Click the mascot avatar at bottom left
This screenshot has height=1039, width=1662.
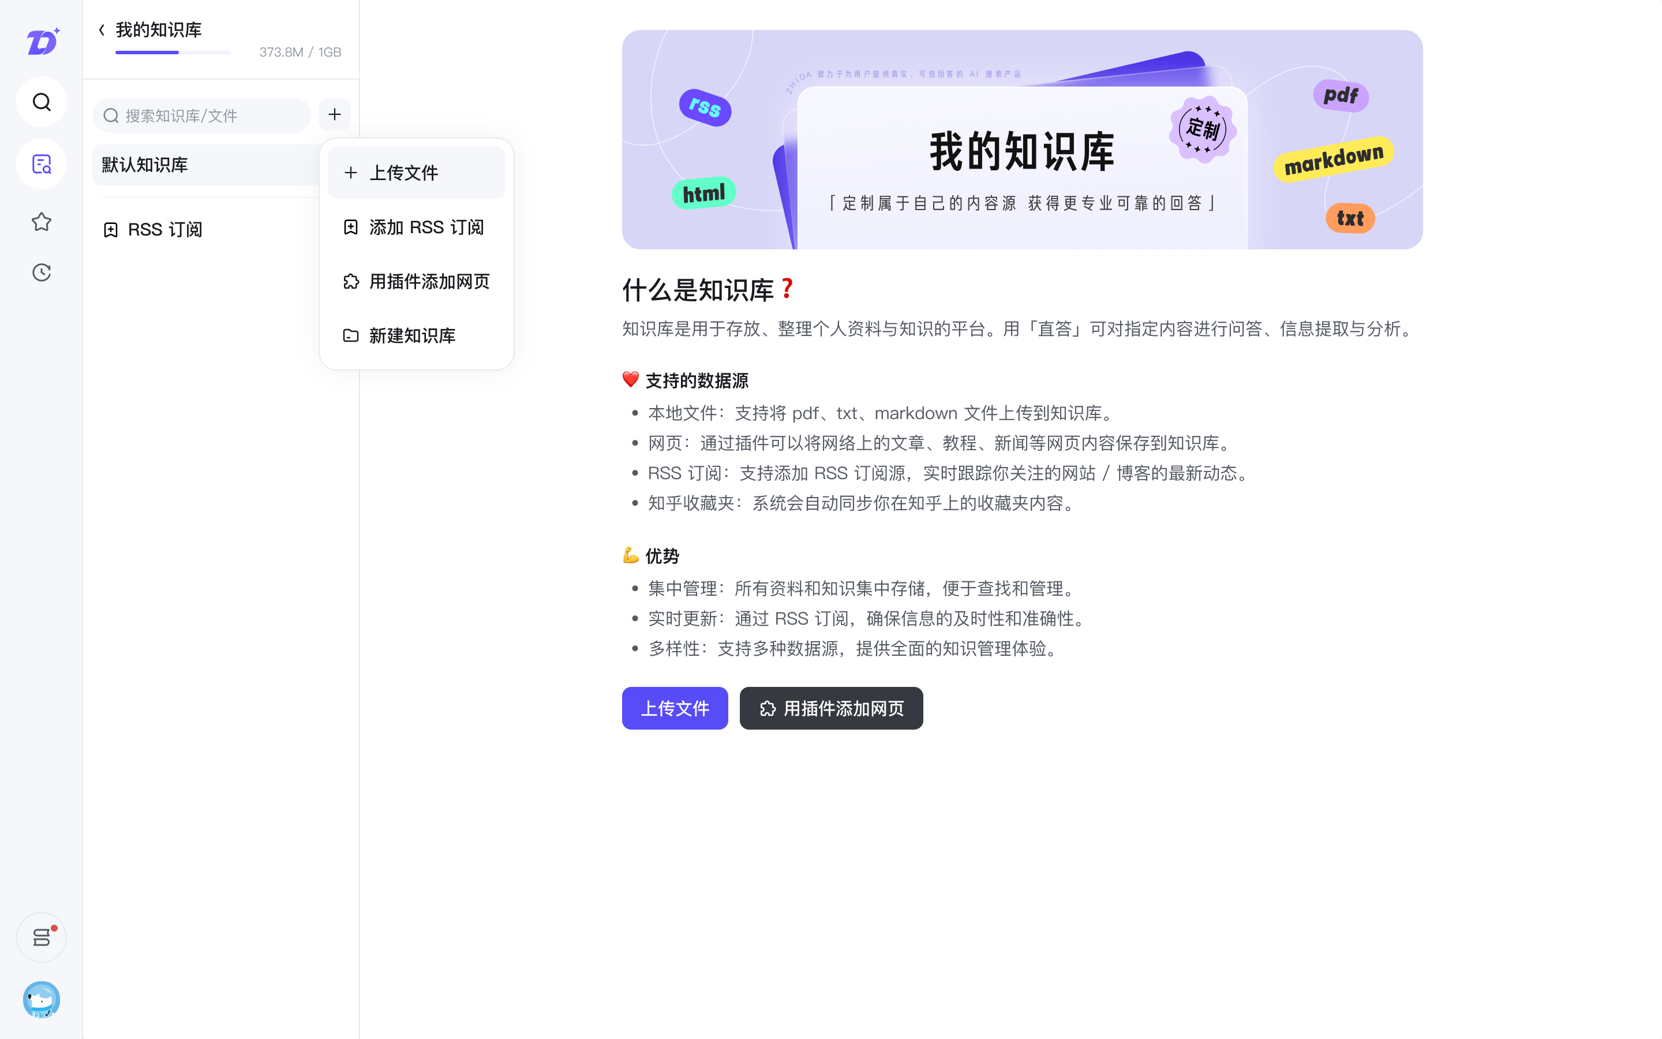point(41,1000)
